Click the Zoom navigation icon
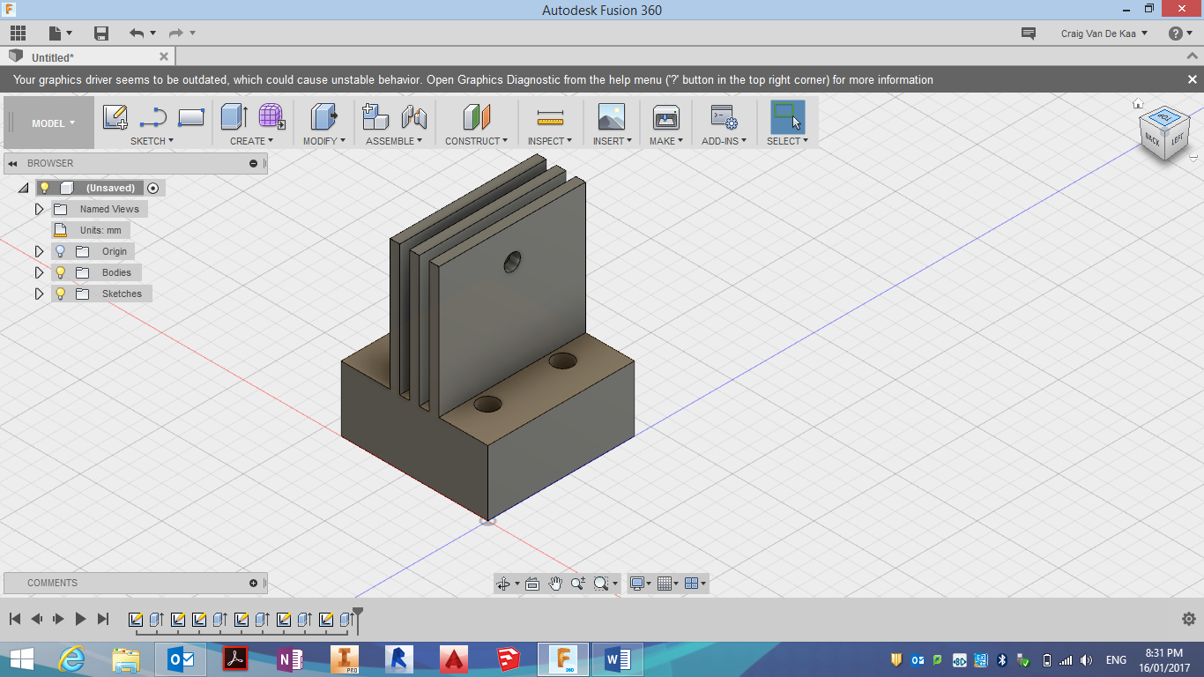 578,584
